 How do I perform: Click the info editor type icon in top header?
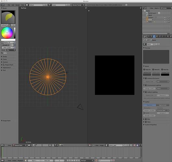tap(3, 5)
